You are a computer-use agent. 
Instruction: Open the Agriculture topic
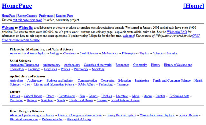point(16,81)
